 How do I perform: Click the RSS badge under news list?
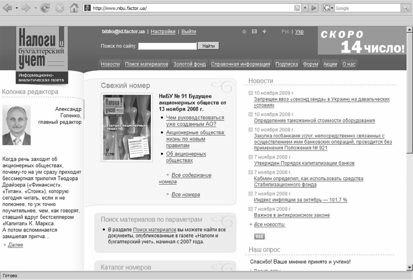[x=259, y=236]
